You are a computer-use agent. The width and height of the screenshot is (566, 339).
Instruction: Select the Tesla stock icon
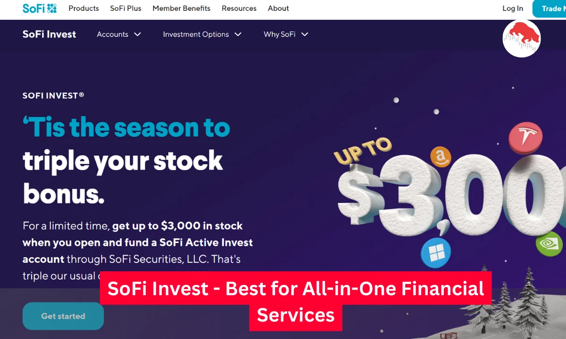click(525, 137)
